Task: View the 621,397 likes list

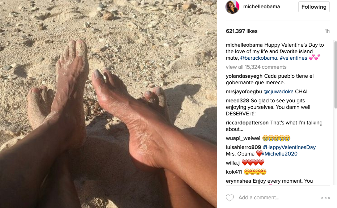Action: (x=241, y=31)
